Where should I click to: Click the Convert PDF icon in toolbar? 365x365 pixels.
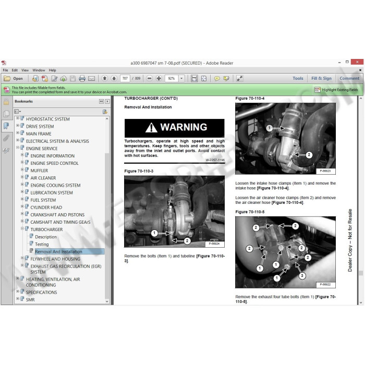pos(45,78)
